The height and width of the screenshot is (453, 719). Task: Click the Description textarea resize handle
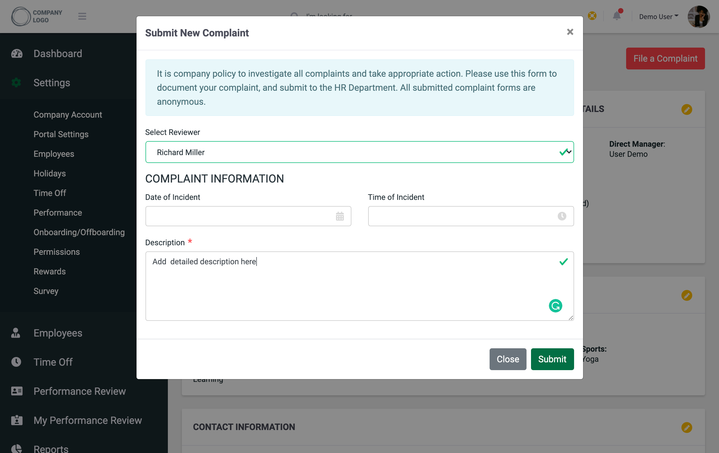[571, 318]
